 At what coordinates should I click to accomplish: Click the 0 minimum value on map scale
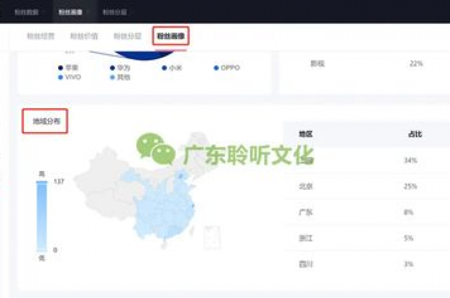[x=55, y=250]
